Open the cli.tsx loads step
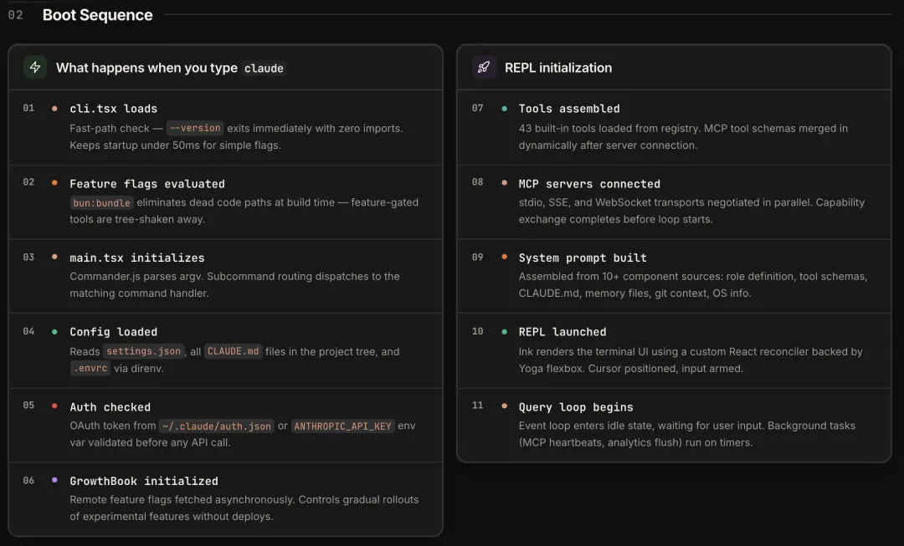 coord(113,109)
